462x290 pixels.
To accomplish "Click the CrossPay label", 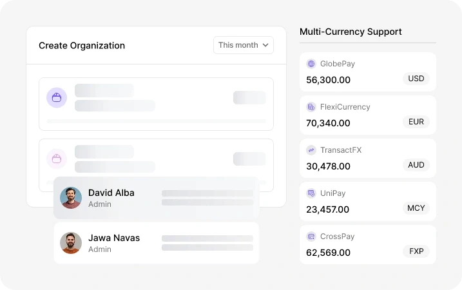I will pos(338,237).
